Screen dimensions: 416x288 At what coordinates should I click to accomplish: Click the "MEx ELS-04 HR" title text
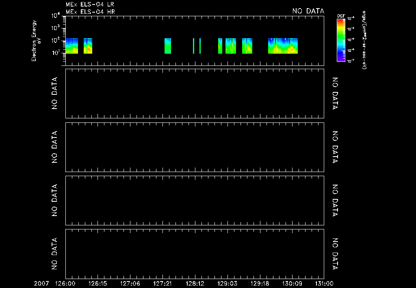(x=90, y=12)
